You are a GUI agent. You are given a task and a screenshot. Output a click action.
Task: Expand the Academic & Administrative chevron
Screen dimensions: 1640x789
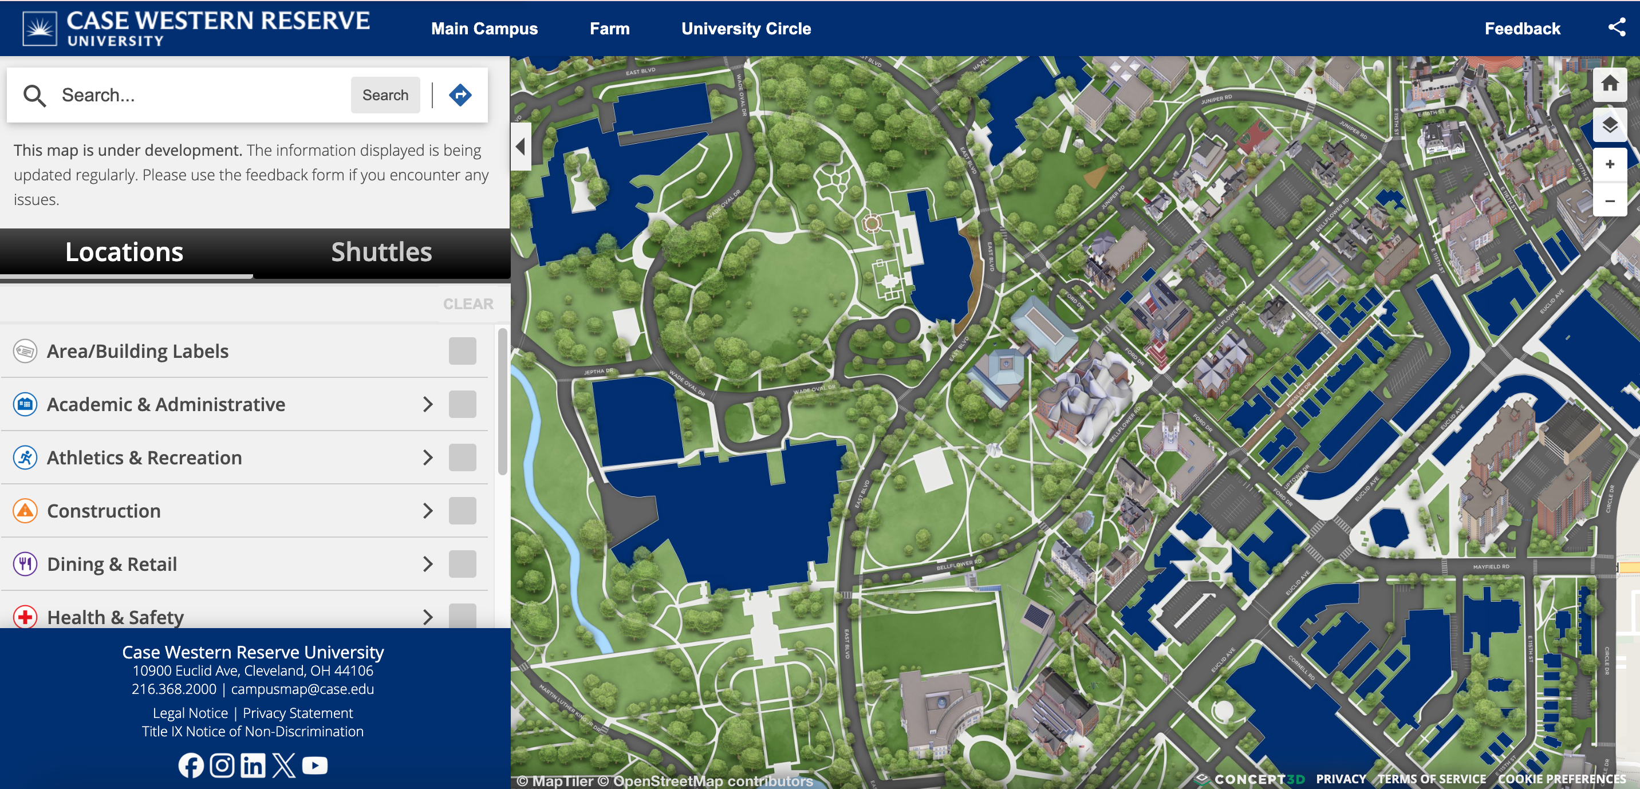(x=428, y=404)
